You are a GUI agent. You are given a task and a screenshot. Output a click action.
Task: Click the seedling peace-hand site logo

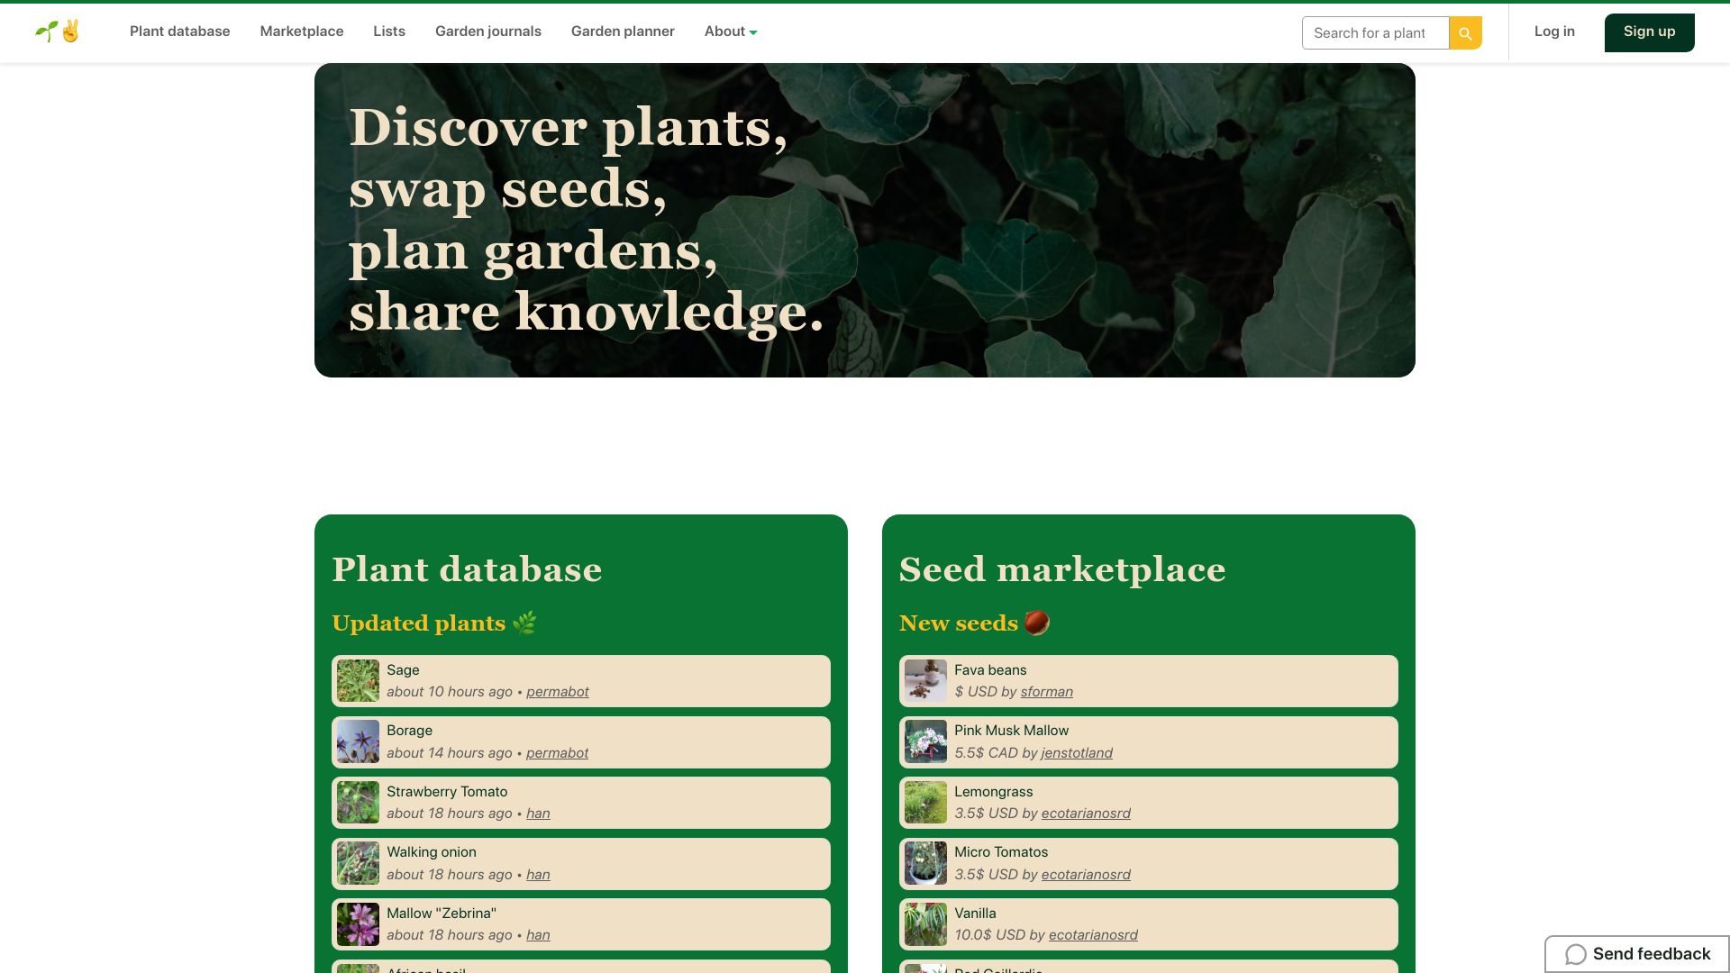[x=58, y=32]
